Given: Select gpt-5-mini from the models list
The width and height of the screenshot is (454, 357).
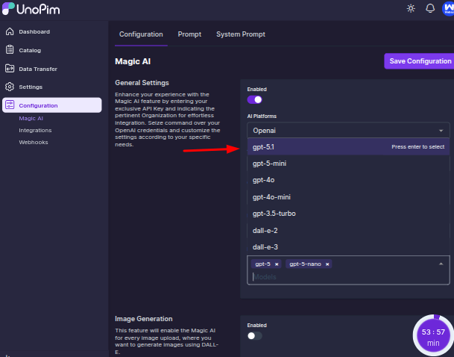Looking at the screenshot, I should pyautogui.click(x=348, y=164).
